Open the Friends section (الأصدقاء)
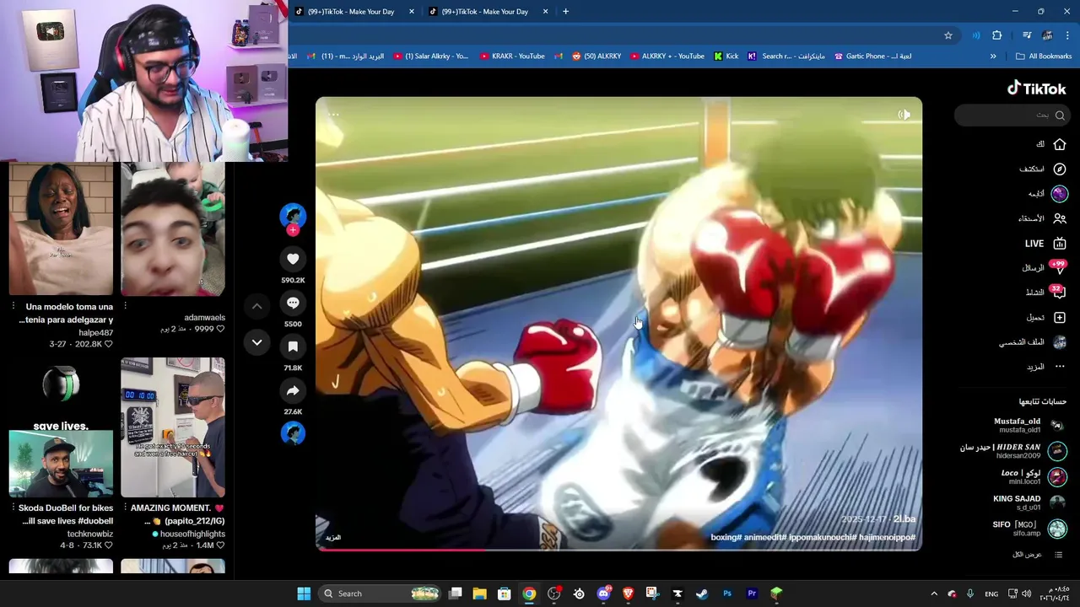The image size is (1080, 607). click(x=1060, y=218)
